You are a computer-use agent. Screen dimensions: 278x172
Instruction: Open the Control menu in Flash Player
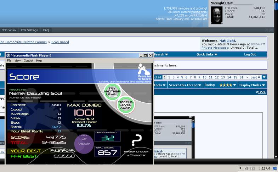pyautogui.click(x=28, y=61)
